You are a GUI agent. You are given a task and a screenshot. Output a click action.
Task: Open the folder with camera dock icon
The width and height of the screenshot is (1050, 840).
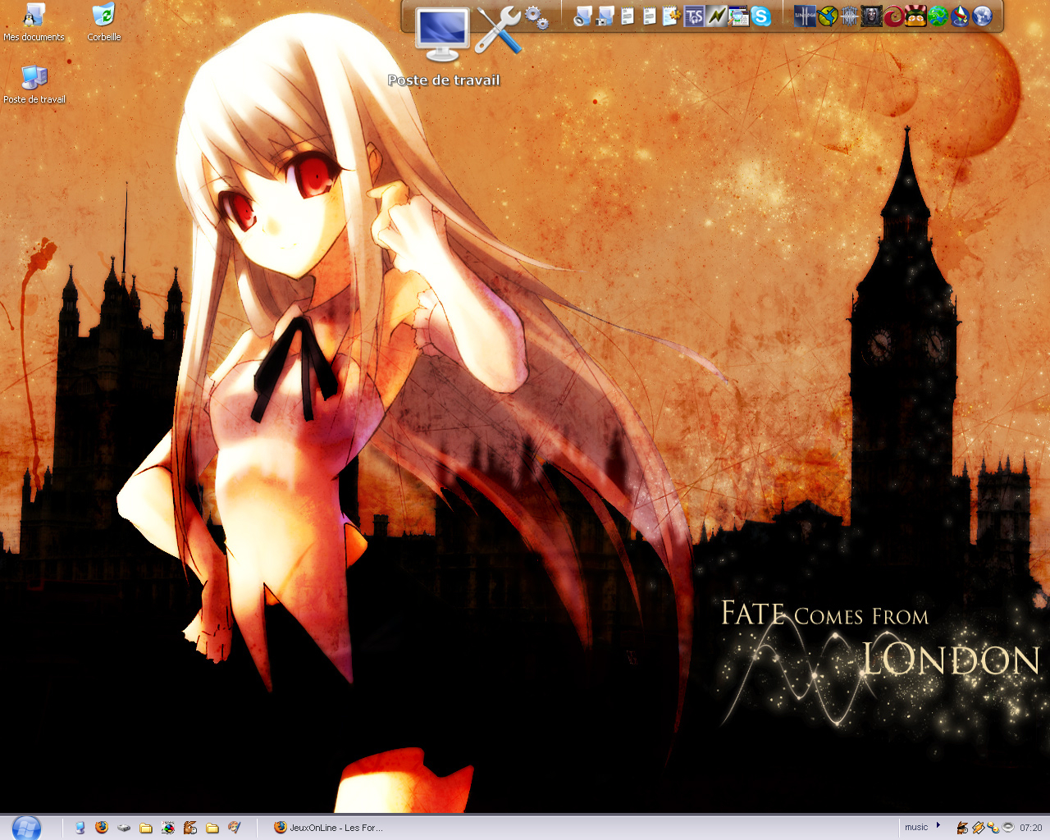click(605, 16)
